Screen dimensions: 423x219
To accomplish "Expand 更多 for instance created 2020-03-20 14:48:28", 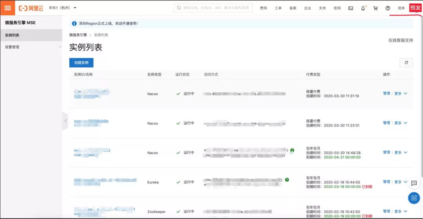I will coord(401,152).
